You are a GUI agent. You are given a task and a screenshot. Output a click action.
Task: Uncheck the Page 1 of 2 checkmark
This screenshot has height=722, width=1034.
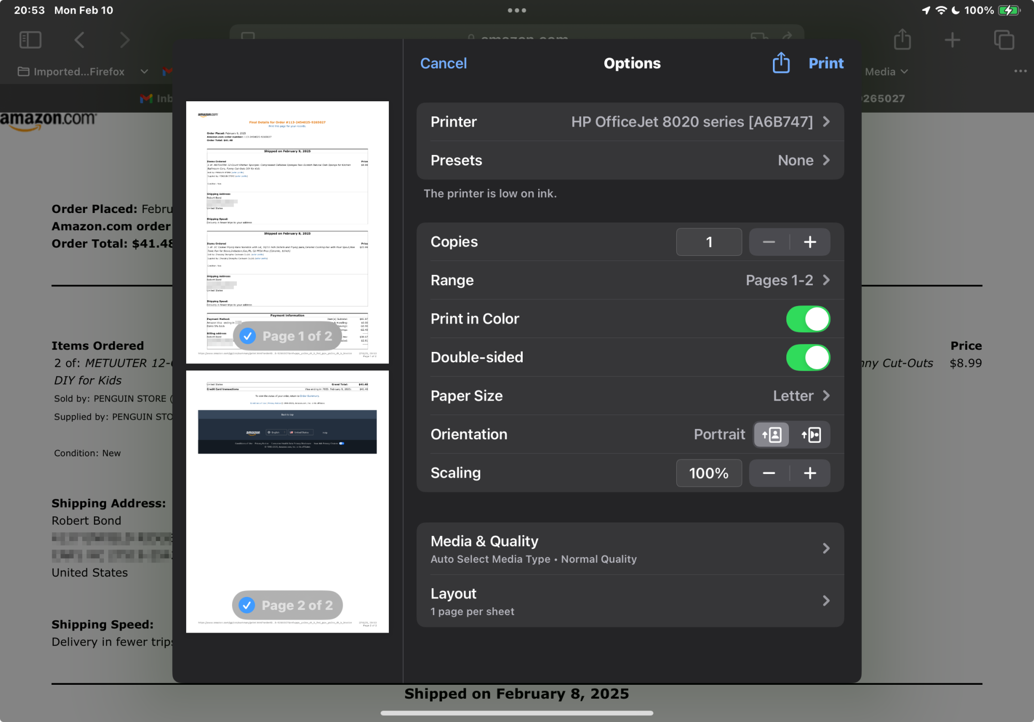(248, 336)
